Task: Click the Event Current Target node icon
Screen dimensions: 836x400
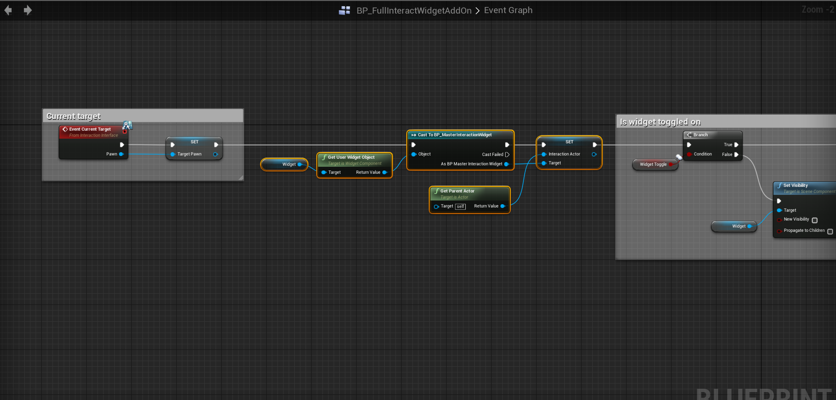Action: point(65,129)
